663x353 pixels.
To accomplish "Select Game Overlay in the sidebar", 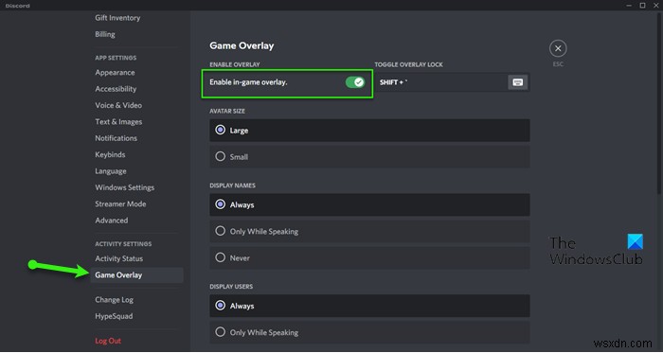I will [136, 275].
